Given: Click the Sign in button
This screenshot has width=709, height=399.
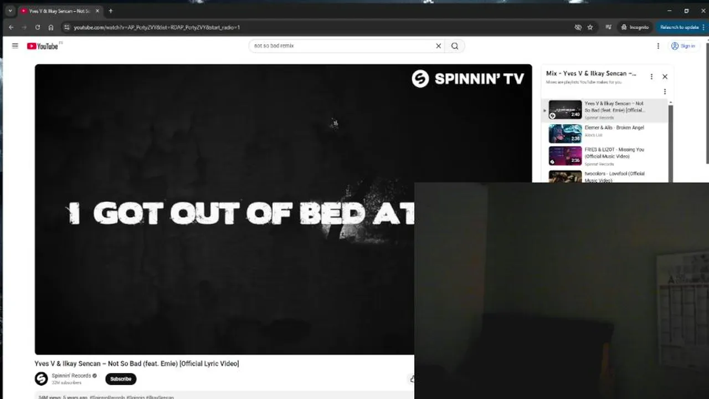Looking at the screenshot, I should tap(683, 46).
